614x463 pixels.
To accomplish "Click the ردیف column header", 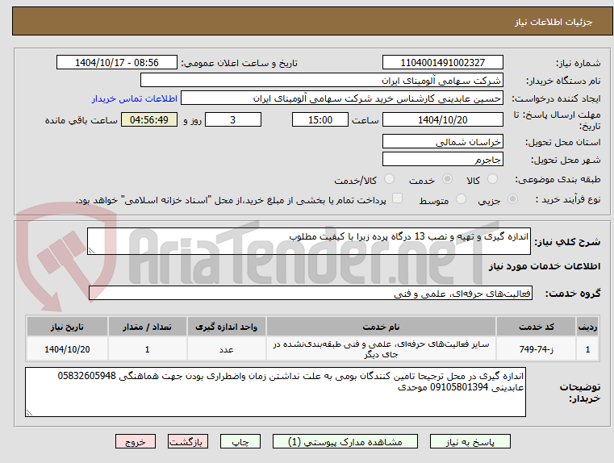I will coord(587,327).
